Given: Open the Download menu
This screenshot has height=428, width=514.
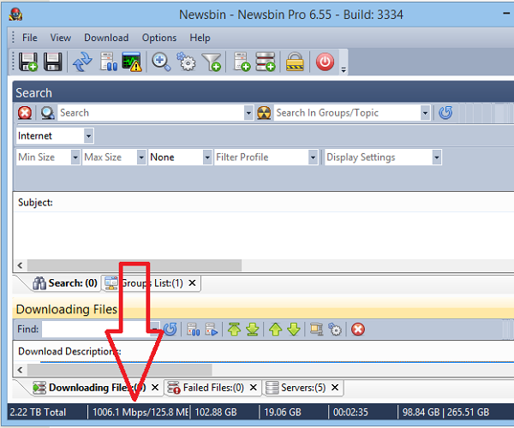Looking at the screenshot, I should [106, 38].
